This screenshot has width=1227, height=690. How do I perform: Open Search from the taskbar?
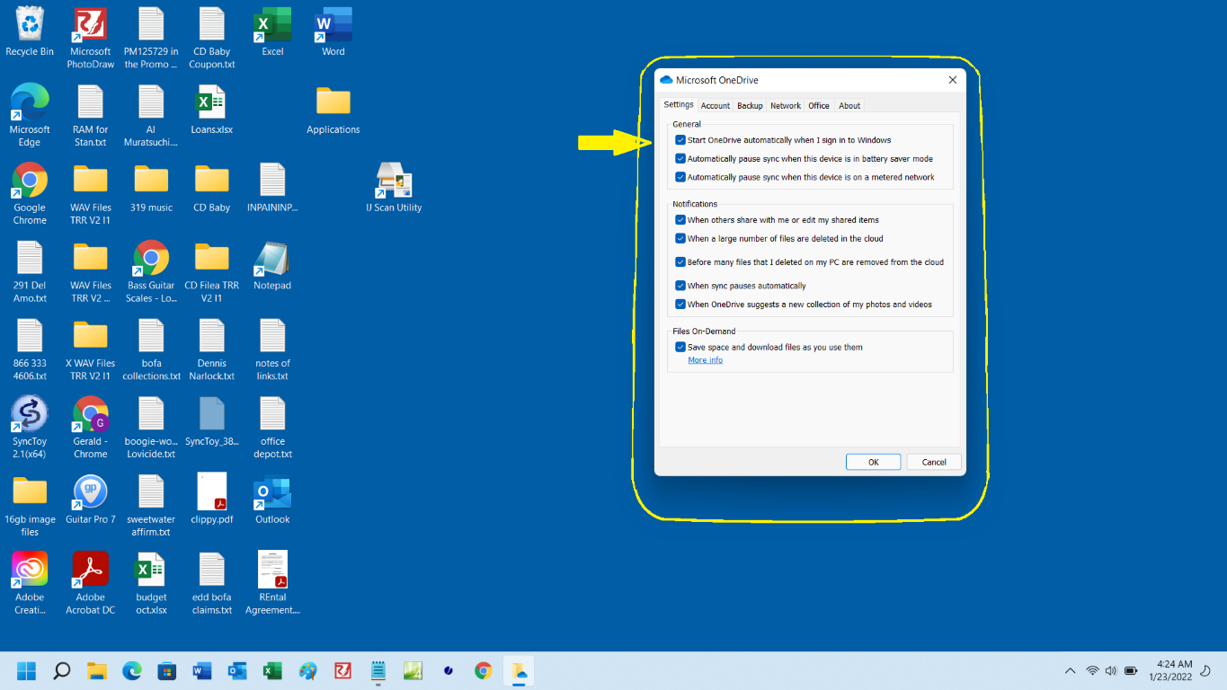click(62, 671)
